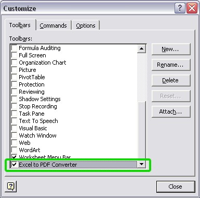This screenshot has height=198, width=200.
Task: Click the Rename... button
Action: [171, 65]
